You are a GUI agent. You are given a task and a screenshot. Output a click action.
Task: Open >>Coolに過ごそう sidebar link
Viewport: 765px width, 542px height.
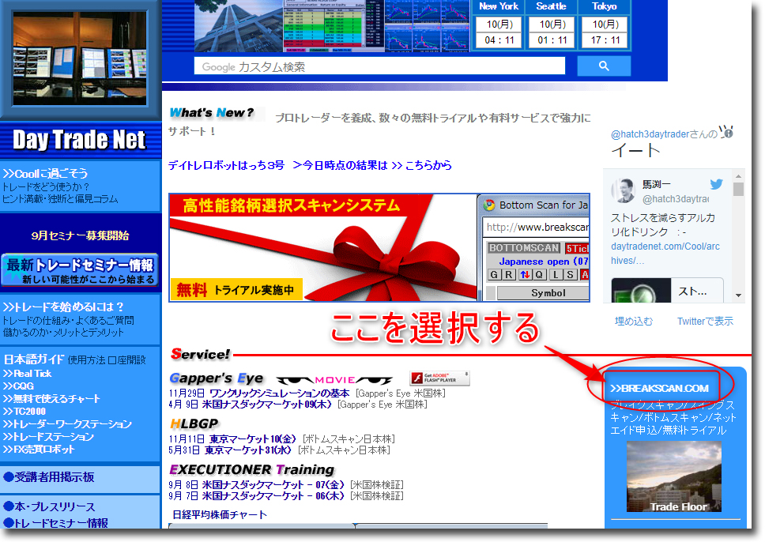(45, 173)
